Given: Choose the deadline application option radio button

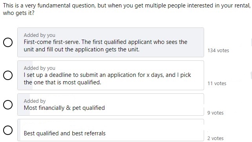Looking at the screenshot, I should tap(8, 75).
